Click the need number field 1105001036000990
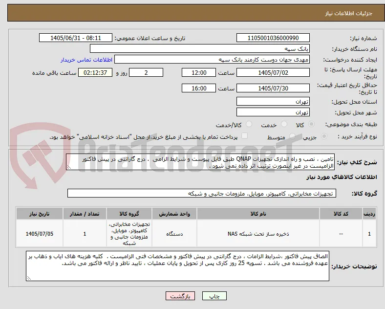Image resolution: width=385 pixels, height=309 pixels. pos(273,38)
